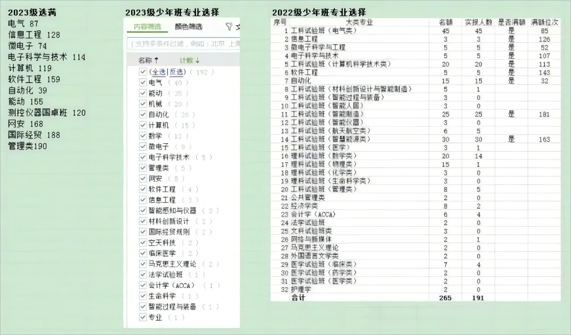The image size is (571, 335).
Task: Deselect the 自动化 filter checkbox
Action: pyautogui.click(x=142, y=115)
